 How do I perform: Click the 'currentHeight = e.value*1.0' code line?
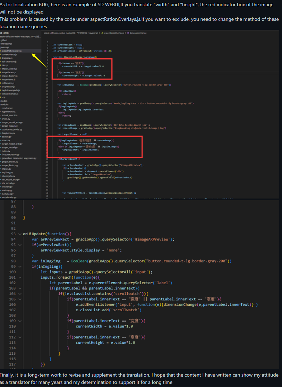(105, 343)
